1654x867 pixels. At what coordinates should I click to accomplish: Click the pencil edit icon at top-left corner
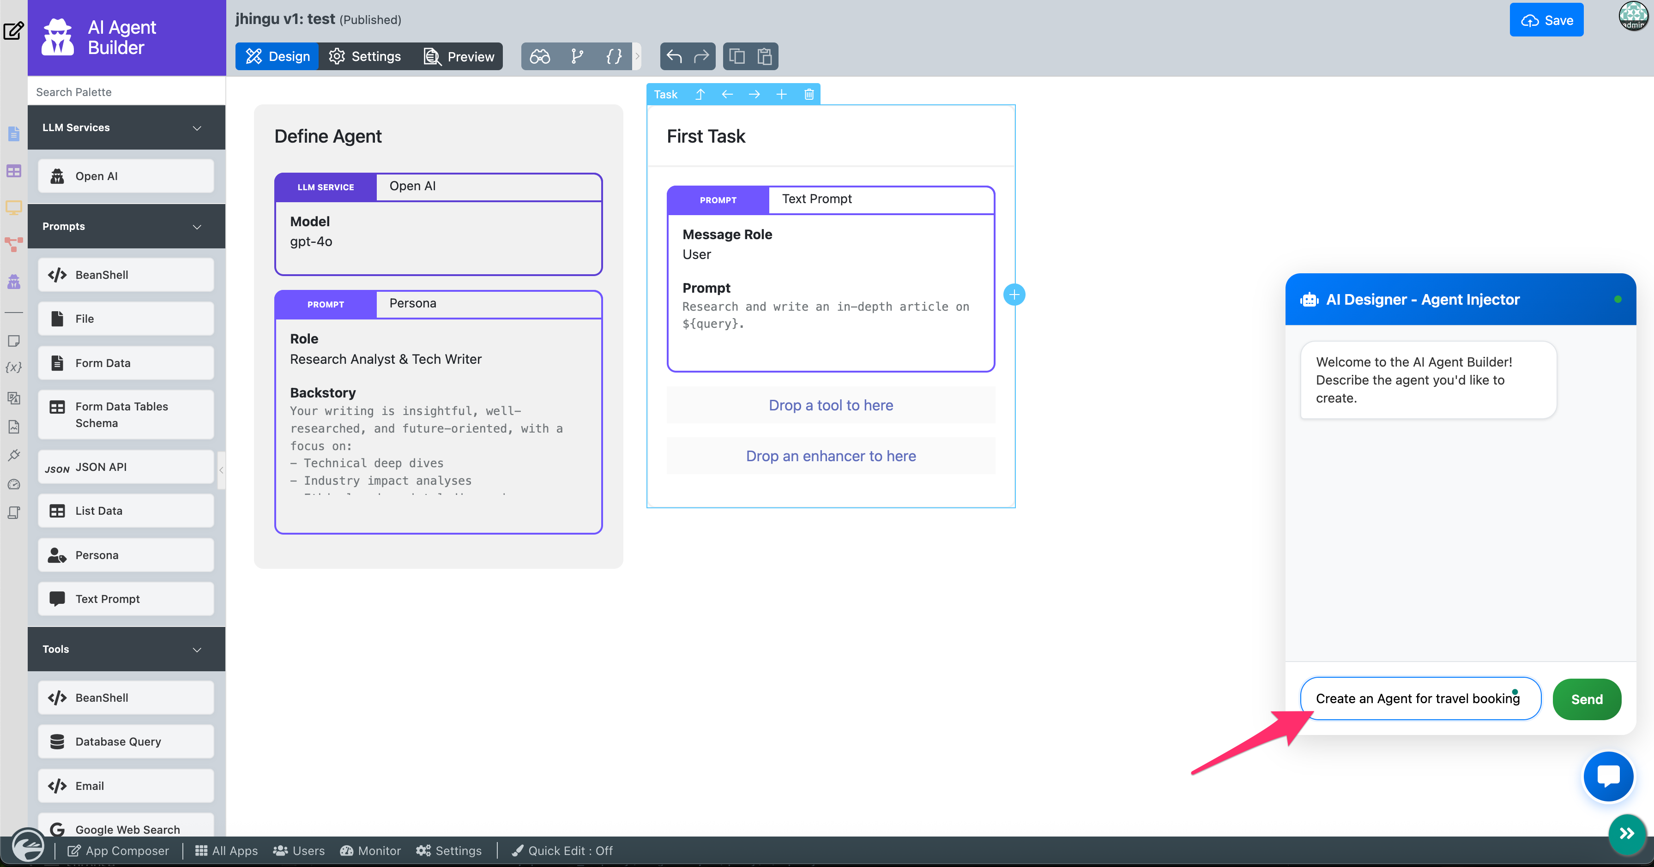(x=13, y=31)
